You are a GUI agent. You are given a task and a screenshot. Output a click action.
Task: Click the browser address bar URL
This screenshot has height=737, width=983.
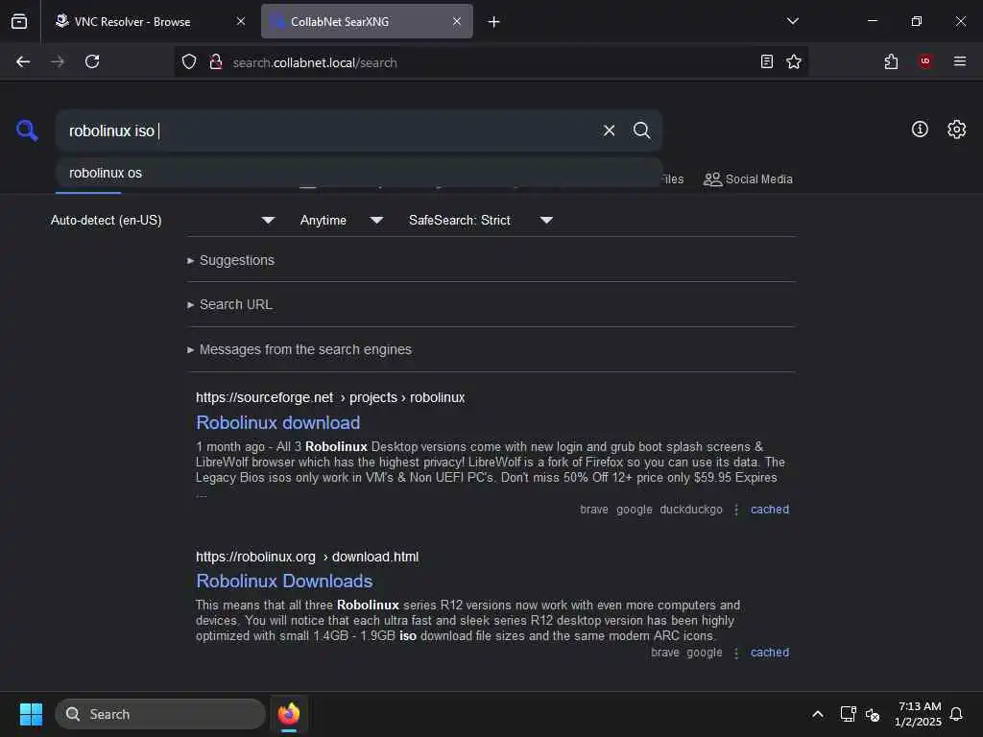pos(315,62)
